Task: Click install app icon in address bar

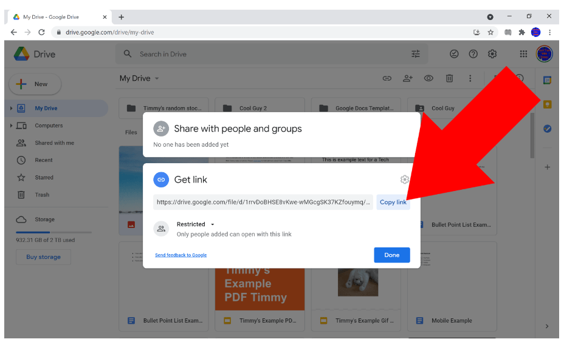Action: (x=476, y=32)
